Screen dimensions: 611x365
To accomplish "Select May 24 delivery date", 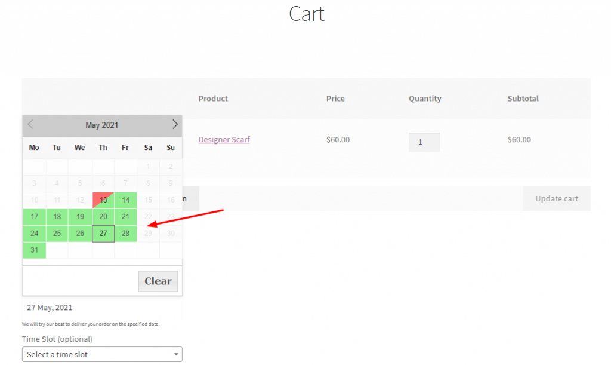I will point(34,234).
